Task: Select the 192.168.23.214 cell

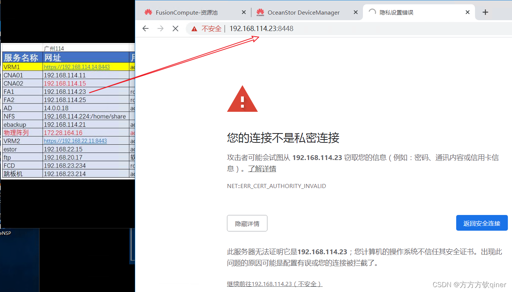Action: 86,174
